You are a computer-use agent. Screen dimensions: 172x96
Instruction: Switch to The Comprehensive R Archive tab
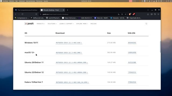(x=27, y=10)
